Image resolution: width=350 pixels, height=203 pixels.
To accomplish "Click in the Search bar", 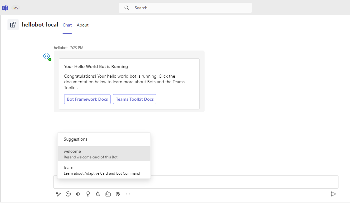I will (185, 7).
